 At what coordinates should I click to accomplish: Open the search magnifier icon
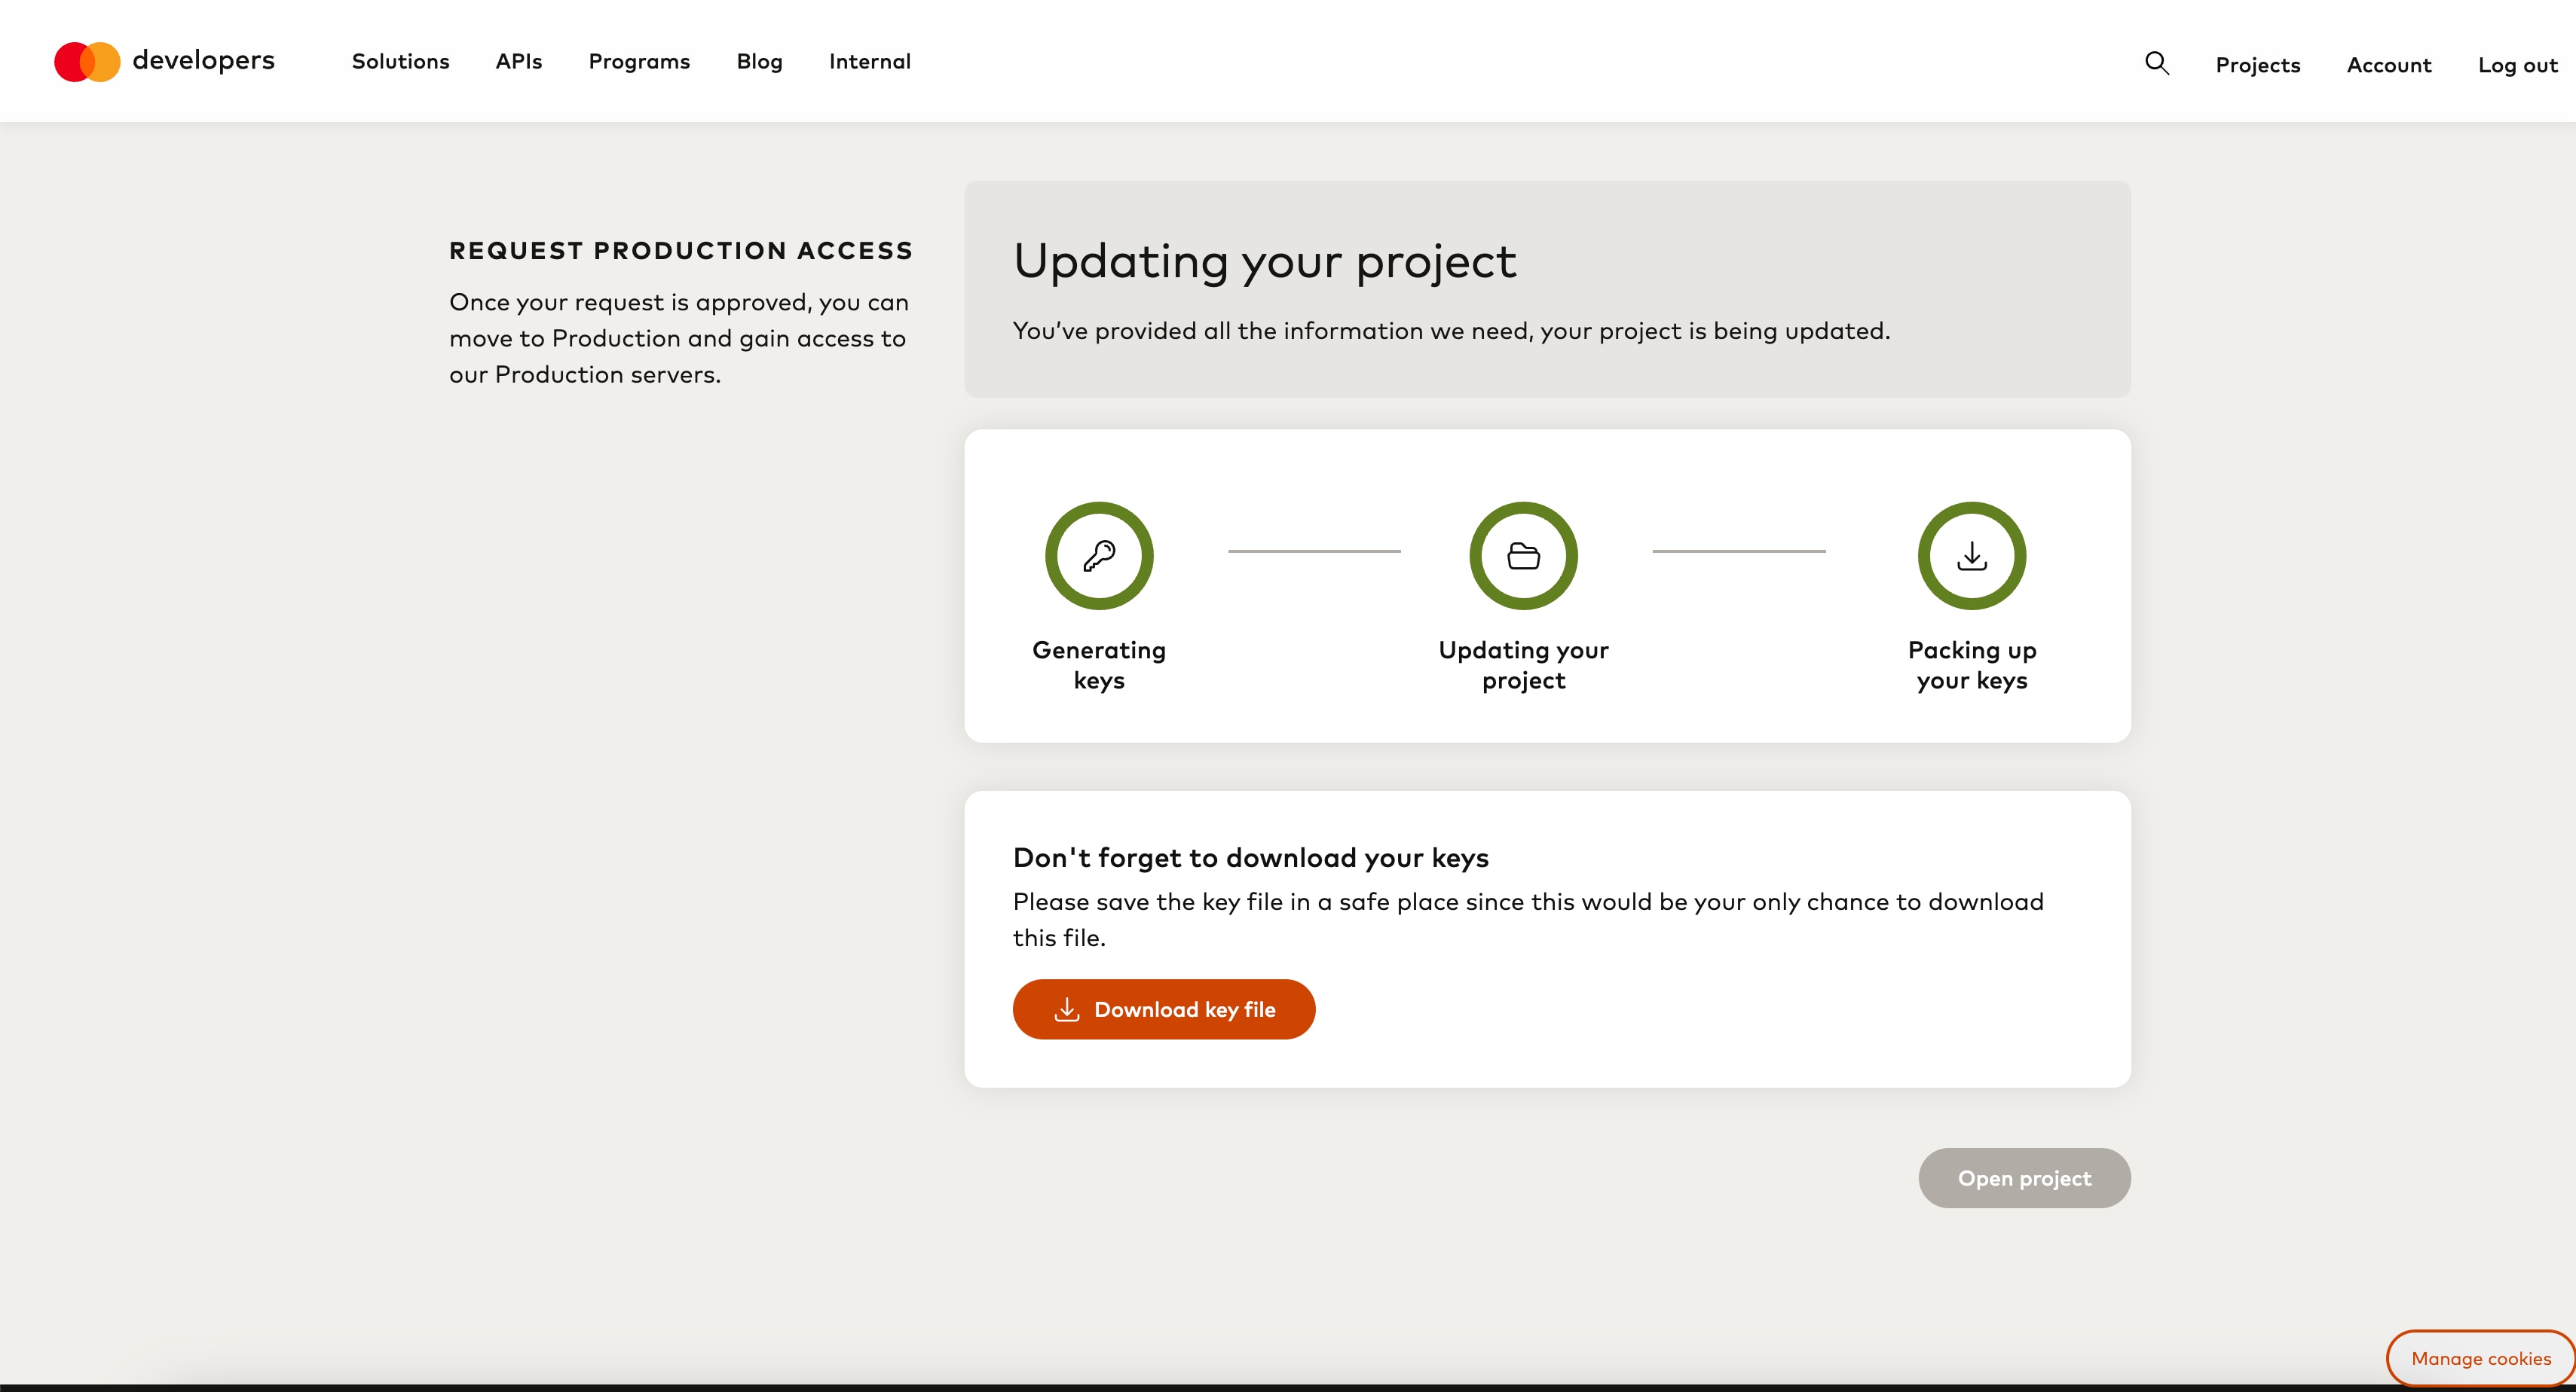click(x=2157, y=64)
